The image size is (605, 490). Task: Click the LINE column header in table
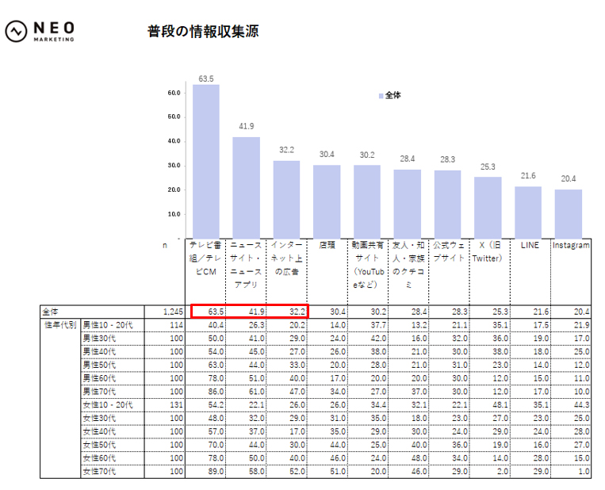click(529, 246)
